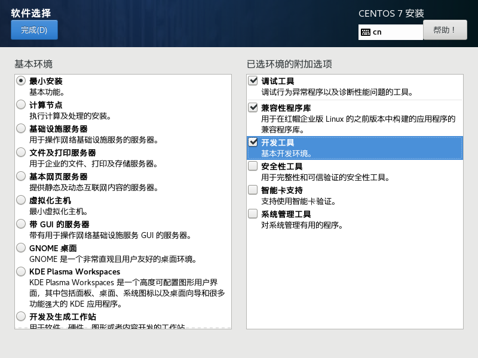Select the 基本网页服务器 radio button
Viewport: 478px width, 358px height.
point(21,176)
